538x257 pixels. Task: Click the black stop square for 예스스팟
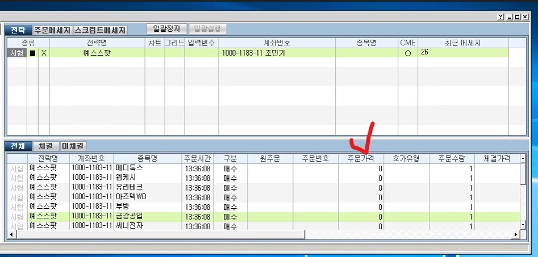point(32,53)
